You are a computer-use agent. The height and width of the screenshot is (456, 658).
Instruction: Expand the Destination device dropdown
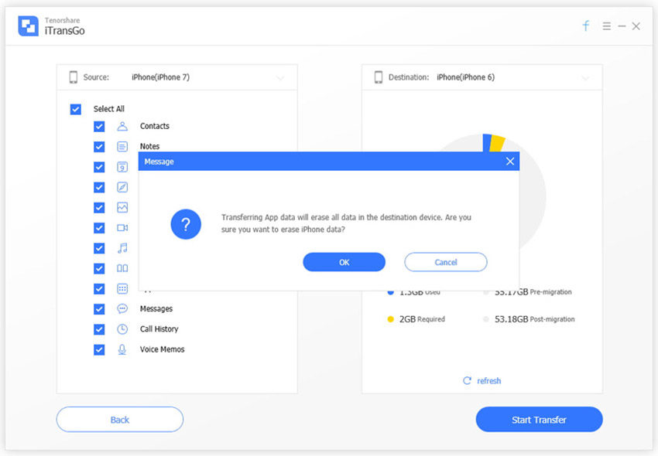click(585, 78)
